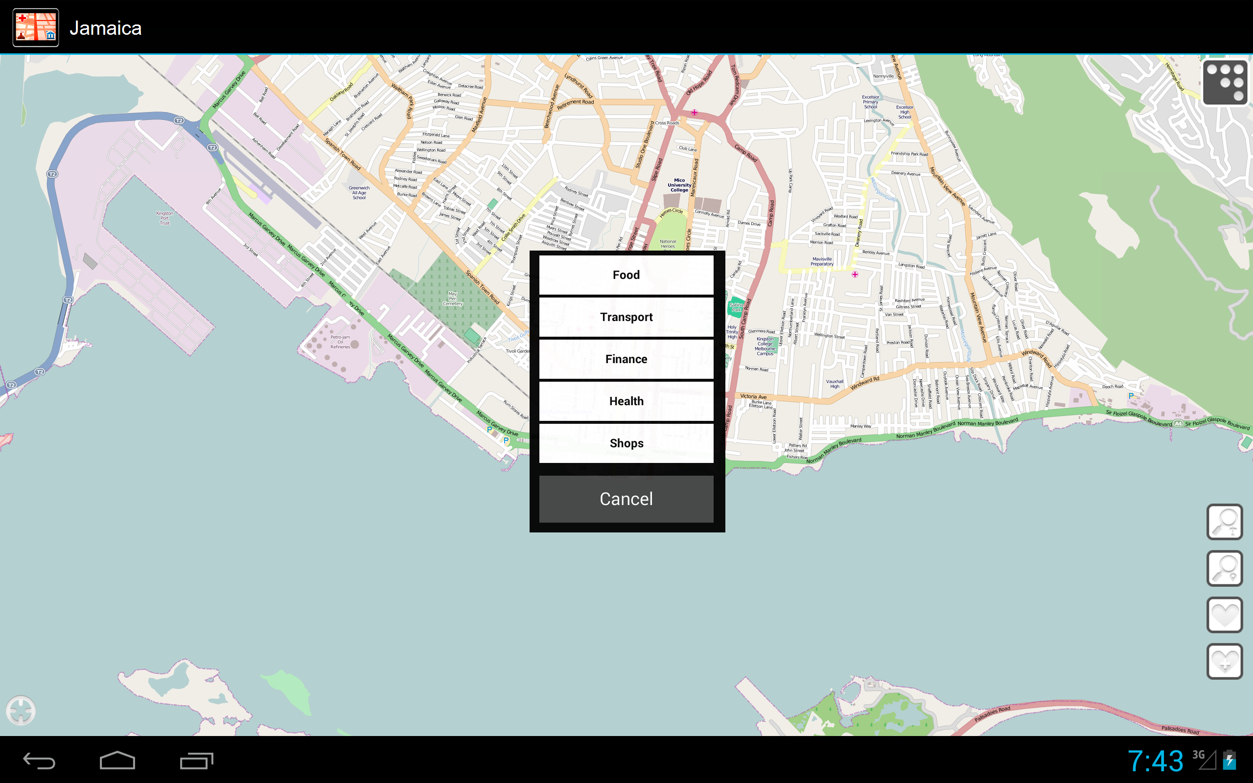Open the street search magnifier button
This screenshot has height=783, width=1253.
(1225, 522)
